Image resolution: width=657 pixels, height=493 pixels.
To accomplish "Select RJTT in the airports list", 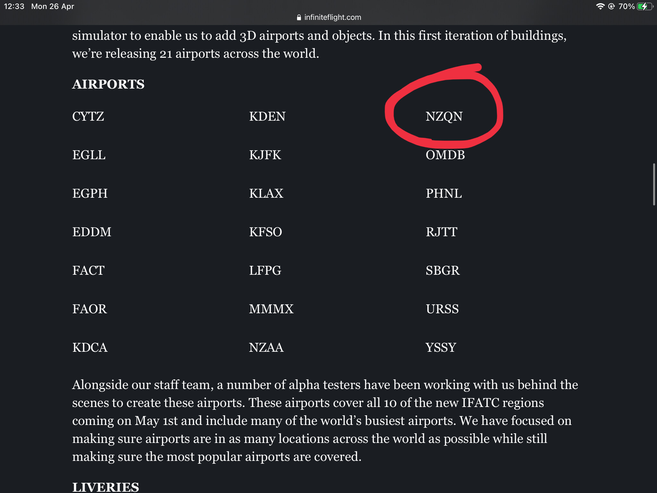I will coord(441,232).
